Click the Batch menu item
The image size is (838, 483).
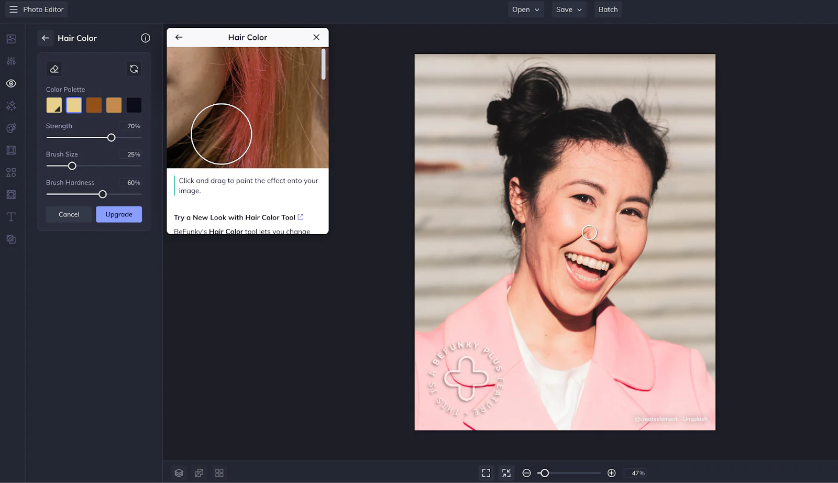pyautogui.click(x=608, y=9)
